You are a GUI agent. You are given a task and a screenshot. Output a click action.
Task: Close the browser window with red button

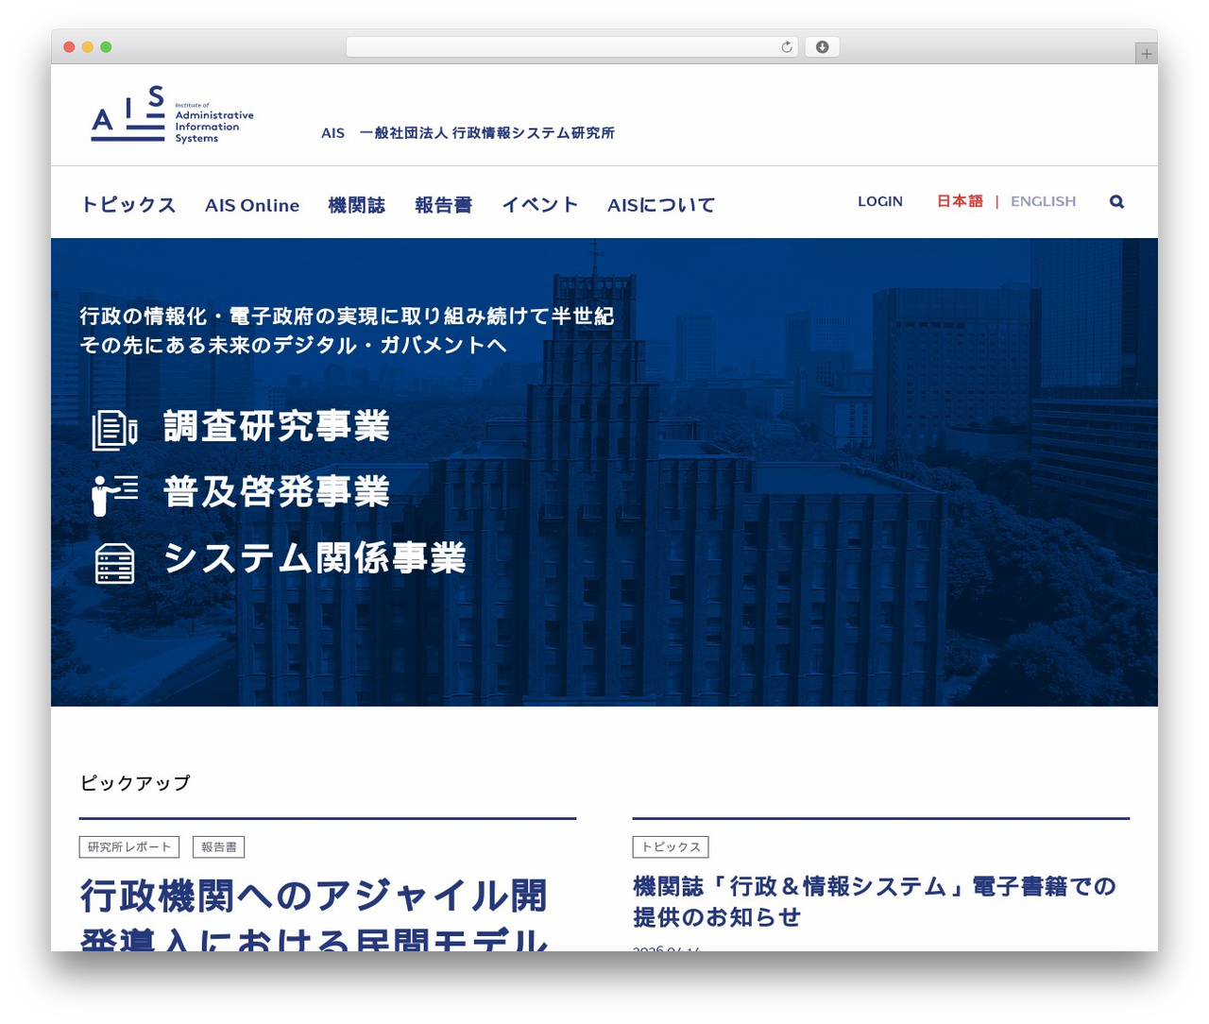(69, 47)
